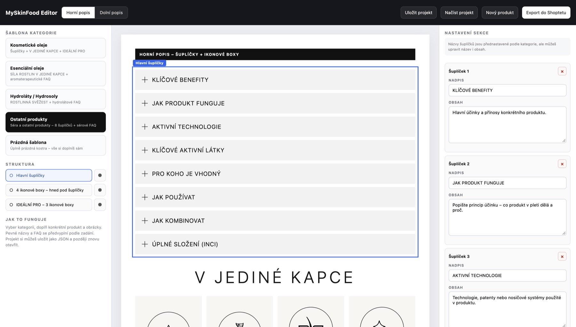Viewport: 576px width, 327px height.
Task: Choose Kosmetické oleje category template
Action: click(x=56, y=48)
